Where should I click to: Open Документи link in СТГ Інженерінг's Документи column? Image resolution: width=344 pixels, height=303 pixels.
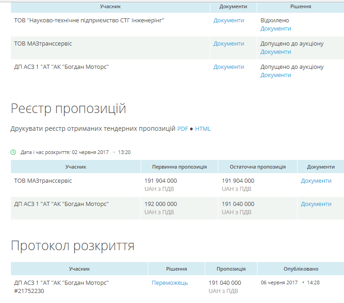[228, 21]
